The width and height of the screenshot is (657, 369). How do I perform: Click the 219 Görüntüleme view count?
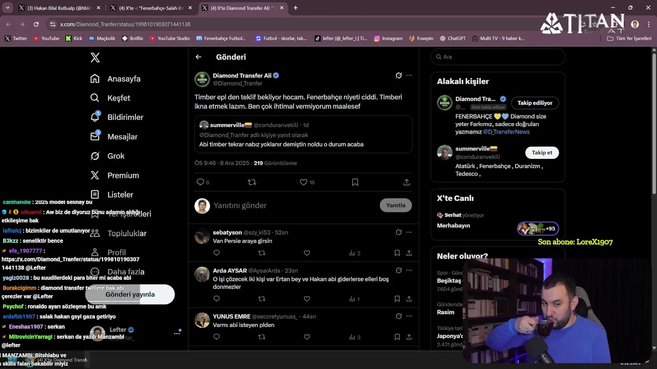pyautogui.click(x=275, y=163)
